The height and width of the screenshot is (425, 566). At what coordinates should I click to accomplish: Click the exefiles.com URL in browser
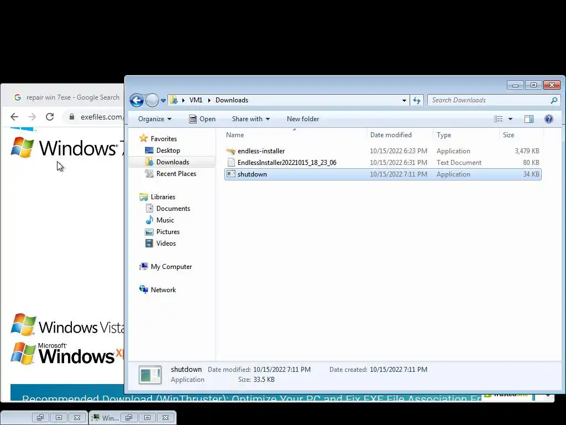pos(102,117)
